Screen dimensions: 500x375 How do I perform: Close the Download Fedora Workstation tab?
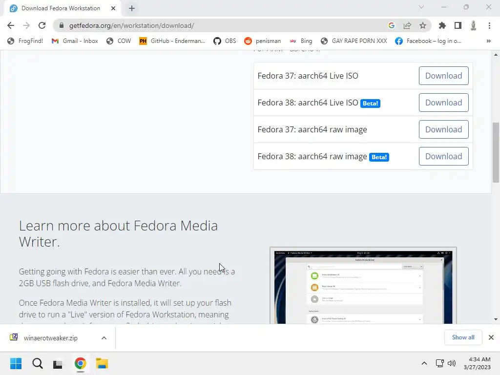coord(113,8)
